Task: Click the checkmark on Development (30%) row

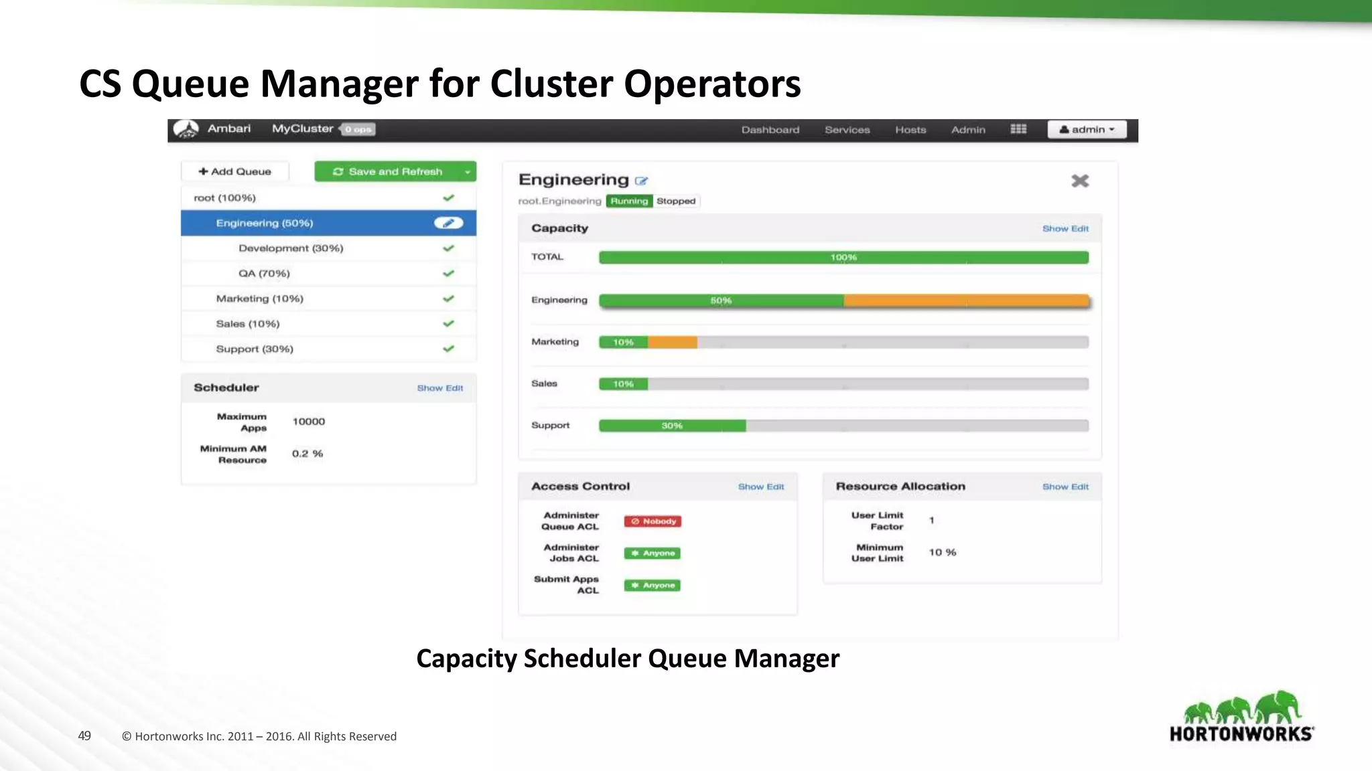Action: click(x=448, y=248)
